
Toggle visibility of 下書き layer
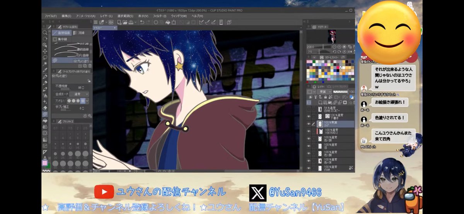pos(309,116)
